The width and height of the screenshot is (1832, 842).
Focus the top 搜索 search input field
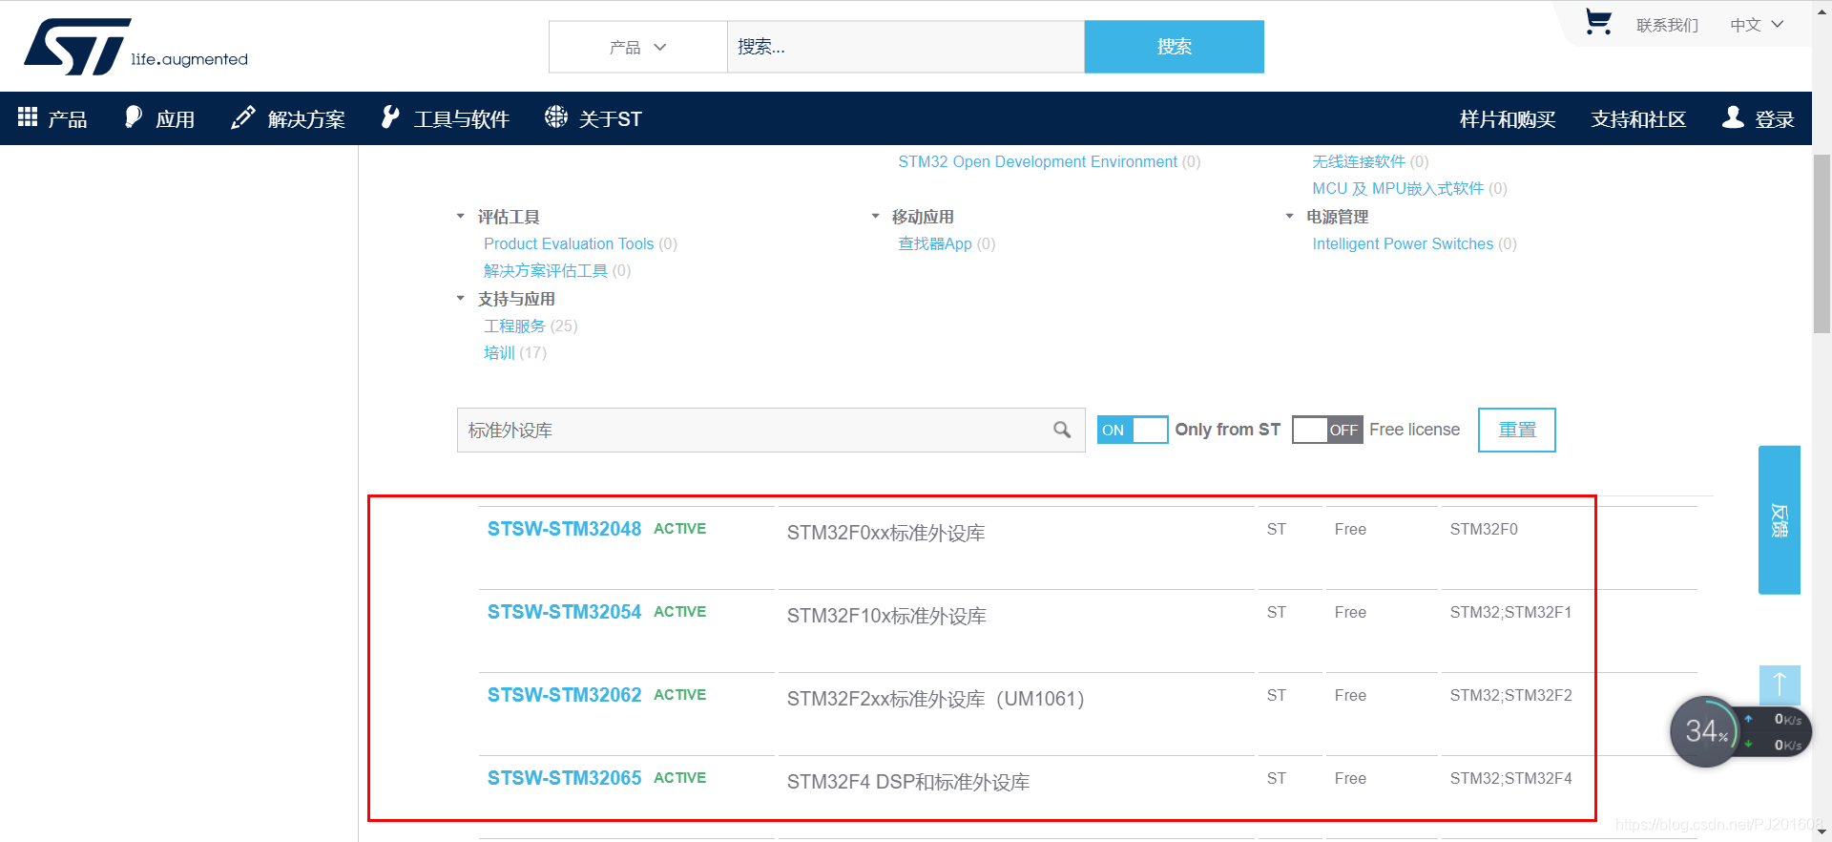coord(906,47)
